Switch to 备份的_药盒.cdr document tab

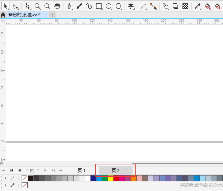click(28, 15)
